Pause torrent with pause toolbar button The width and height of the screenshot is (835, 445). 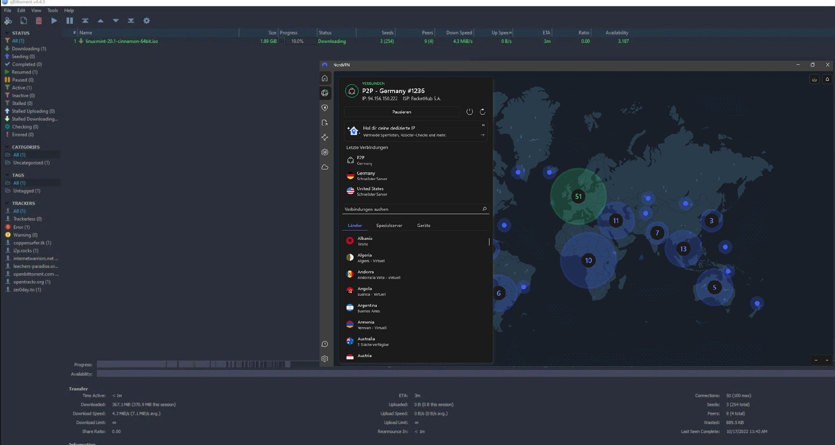(70, 21)
